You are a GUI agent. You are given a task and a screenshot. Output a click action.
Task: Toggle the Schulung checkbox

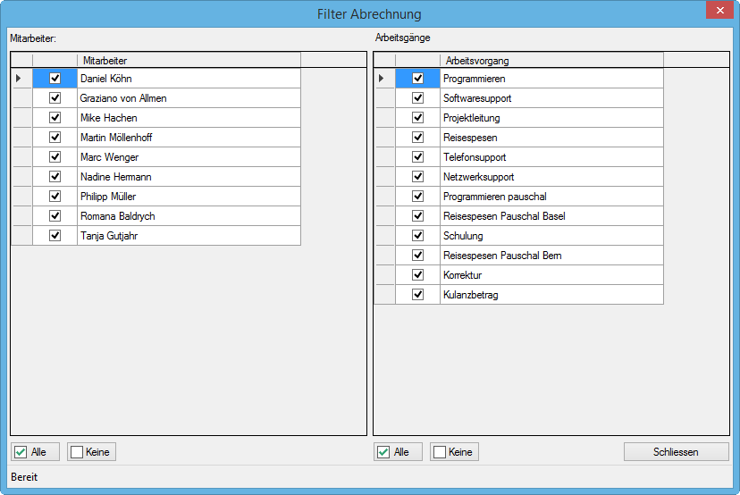point(417,236)
